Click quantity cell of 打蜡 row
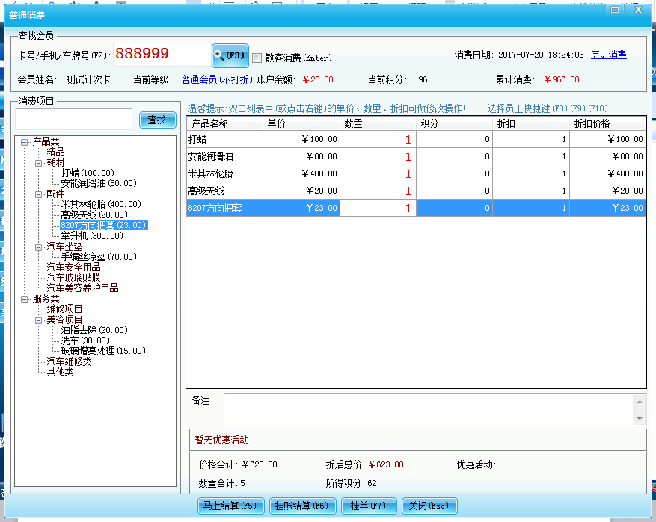This screenshot has height=522, width=656. (378, 139)
